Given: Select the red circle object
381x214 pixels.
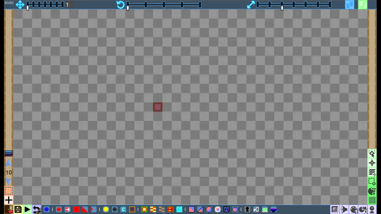Looking at the screenshot, I should [x=59, y=209].
